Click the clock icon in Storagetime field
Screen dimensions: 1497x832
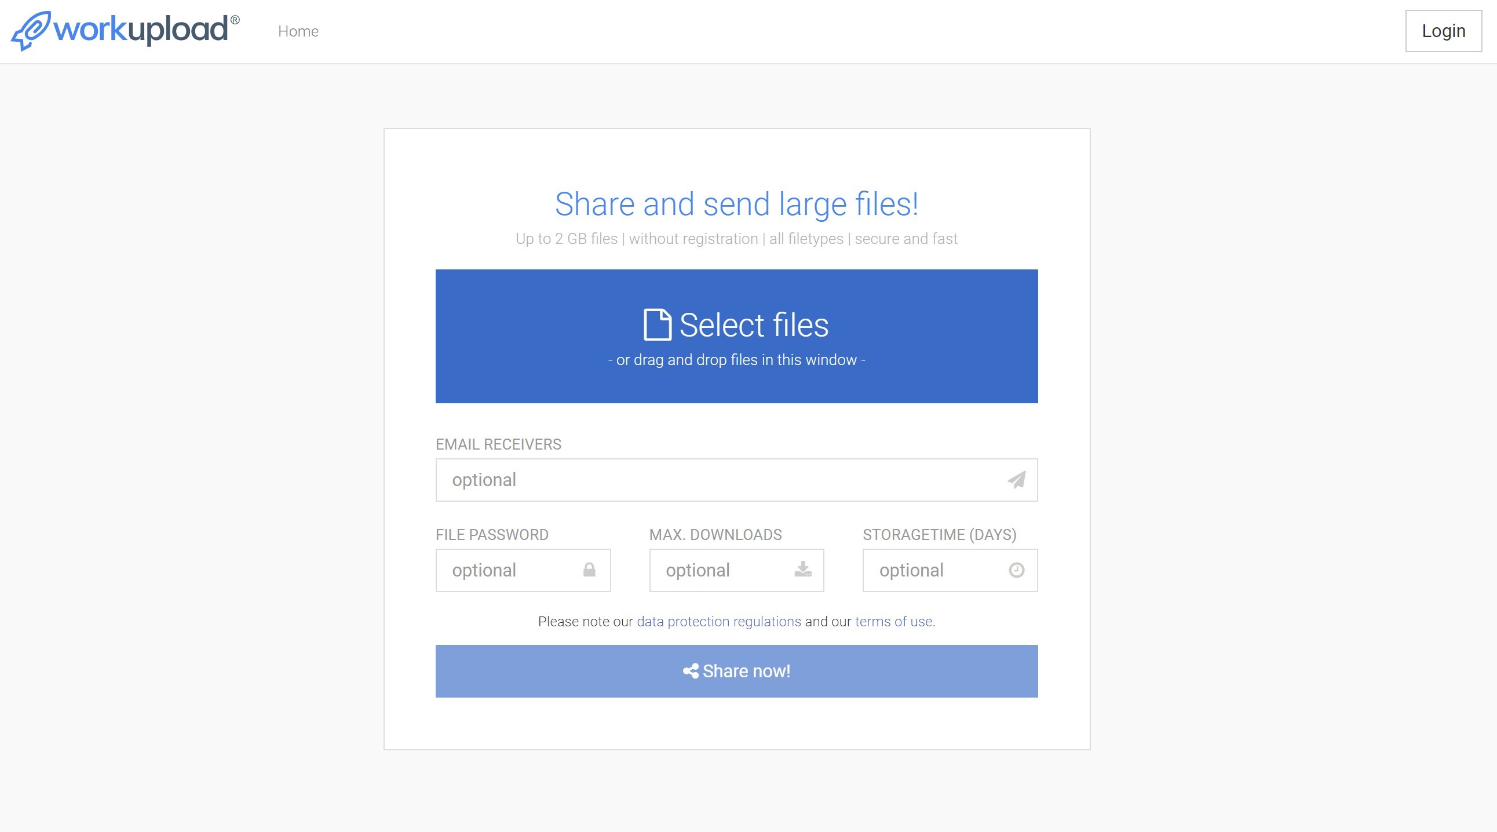(x=1016, y=570)
